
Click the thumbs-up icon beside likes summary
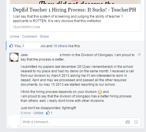click(x=11, y=45)
